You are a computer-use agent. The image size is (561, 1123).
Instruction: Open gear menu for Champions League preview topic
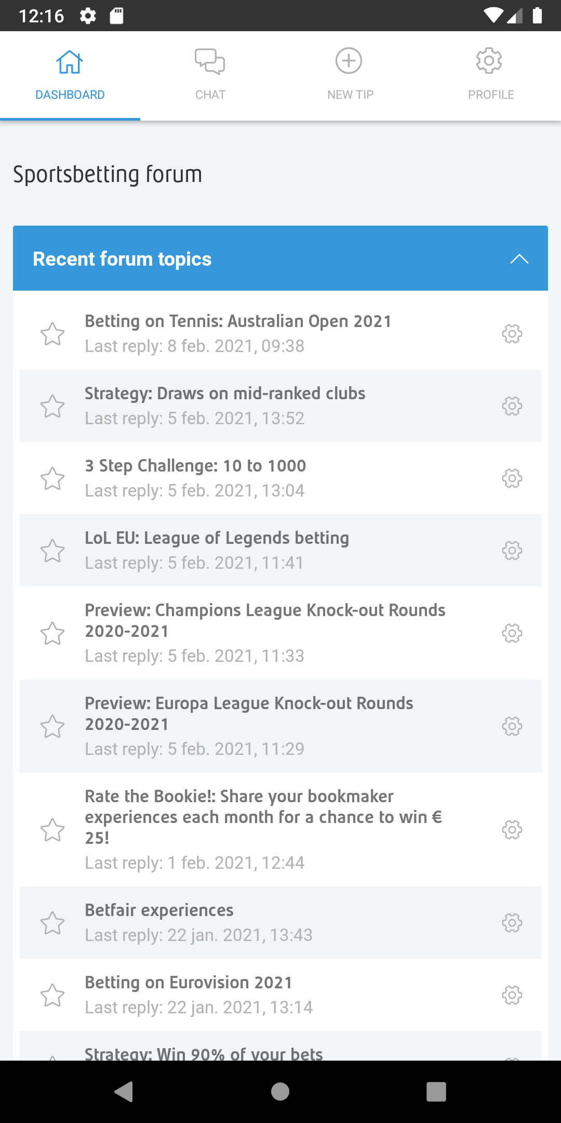point(512,633)
